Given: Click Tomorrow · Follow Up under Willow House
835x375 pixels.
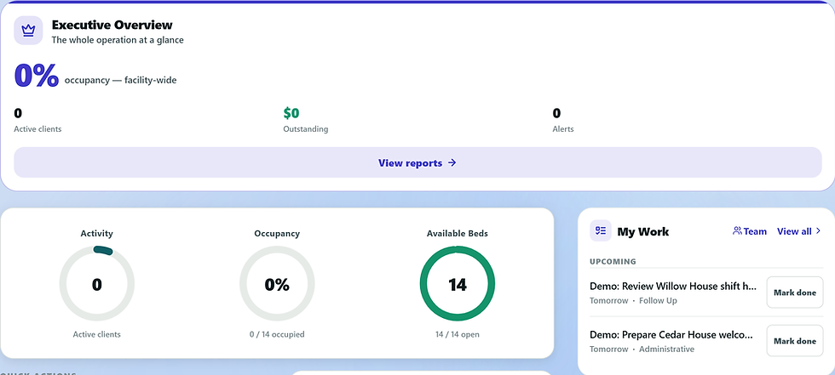Looking at the screenshot, I should (633, 301).
